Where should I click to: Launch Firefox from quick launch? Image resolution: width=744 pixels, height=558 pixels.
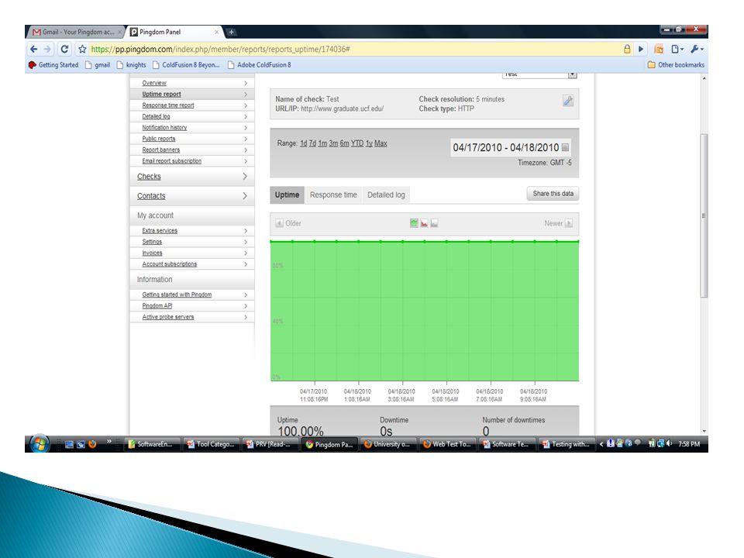pyautogui.click(x=92, y=444)
